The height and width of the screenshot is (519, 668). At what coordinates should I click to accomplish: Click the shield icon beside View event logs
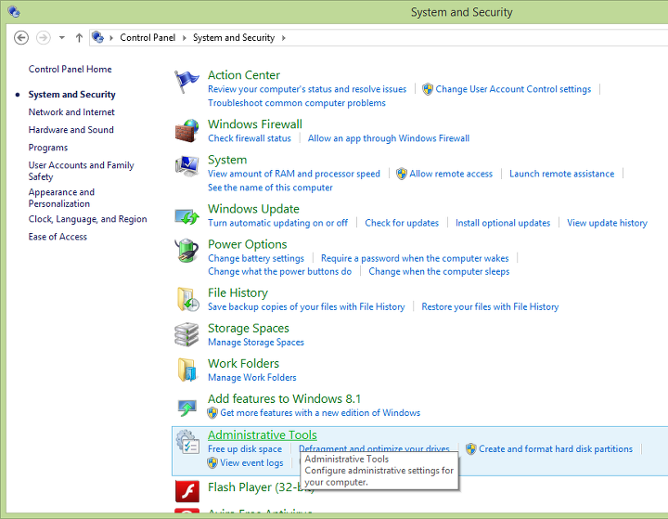pyautogui.click(x=212, y=462)
